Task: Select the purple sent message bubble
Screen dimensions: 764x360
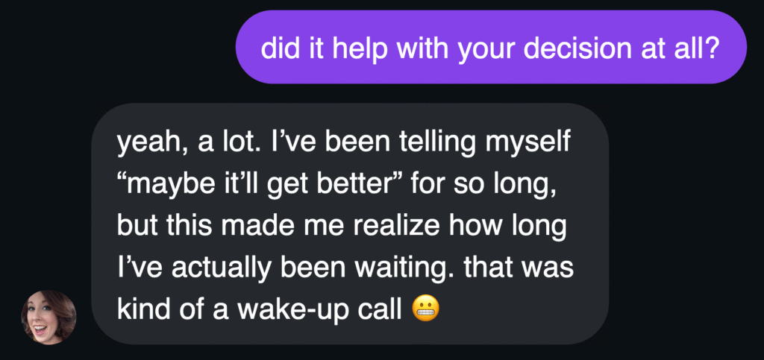Action: (491, 47)
